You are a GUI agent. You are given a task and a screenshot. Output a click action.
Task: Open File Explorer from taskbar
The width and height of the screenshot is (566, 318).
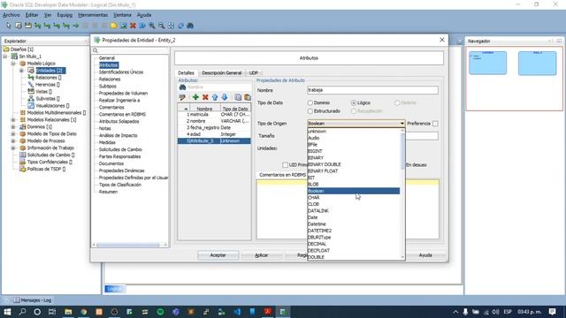(68, 312)
